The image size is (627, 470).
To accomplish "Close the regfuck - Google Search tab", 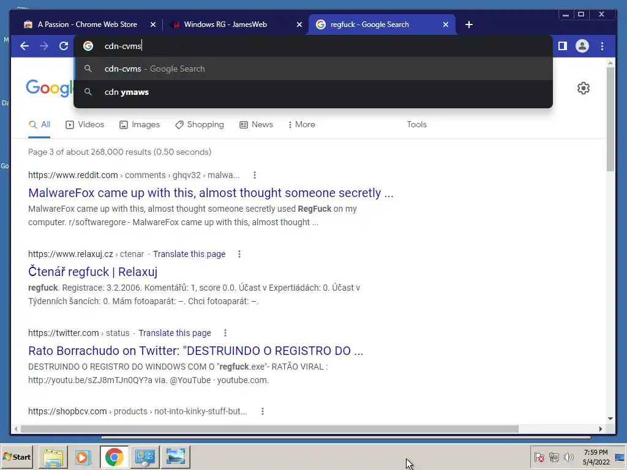I will pos(446,24).
